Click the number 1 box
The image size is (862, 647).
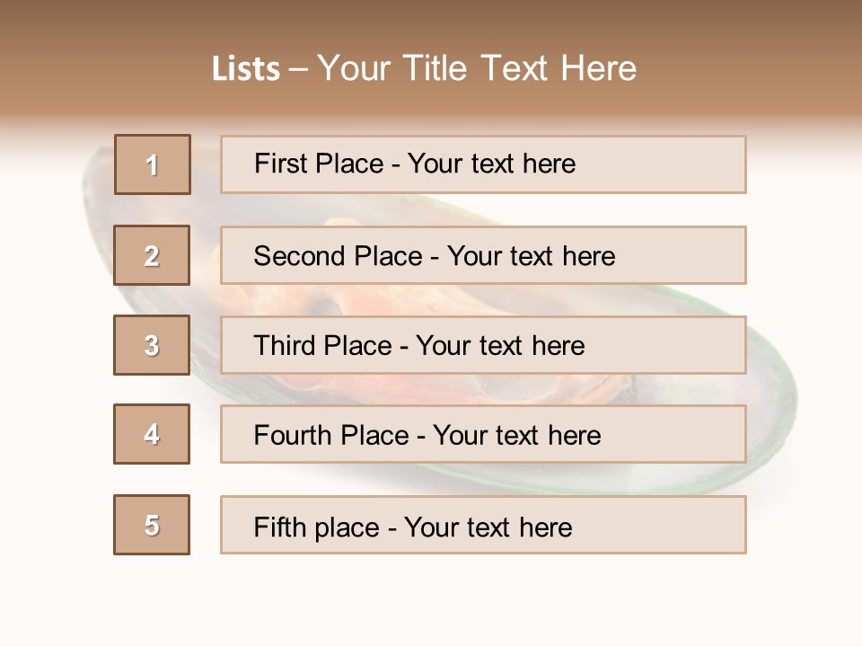(x=153, y=164)
